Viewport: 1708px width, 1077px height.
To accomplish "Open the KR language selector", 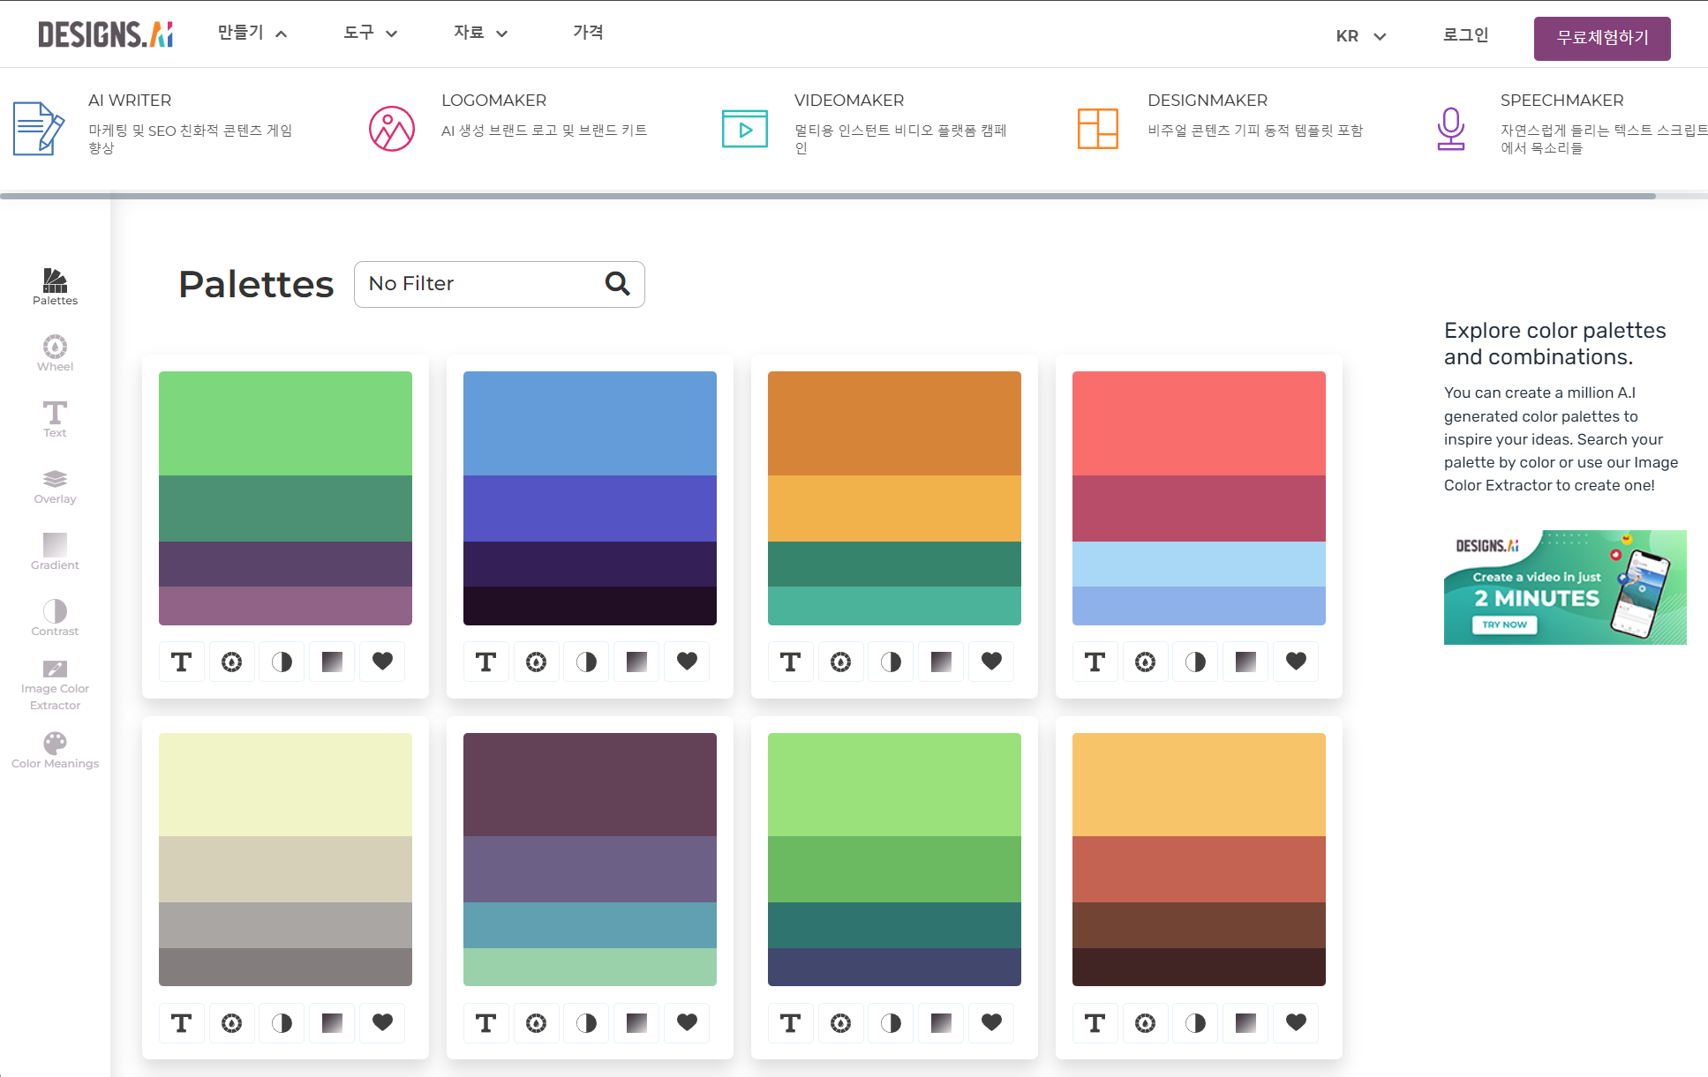I will [1360, 36].
